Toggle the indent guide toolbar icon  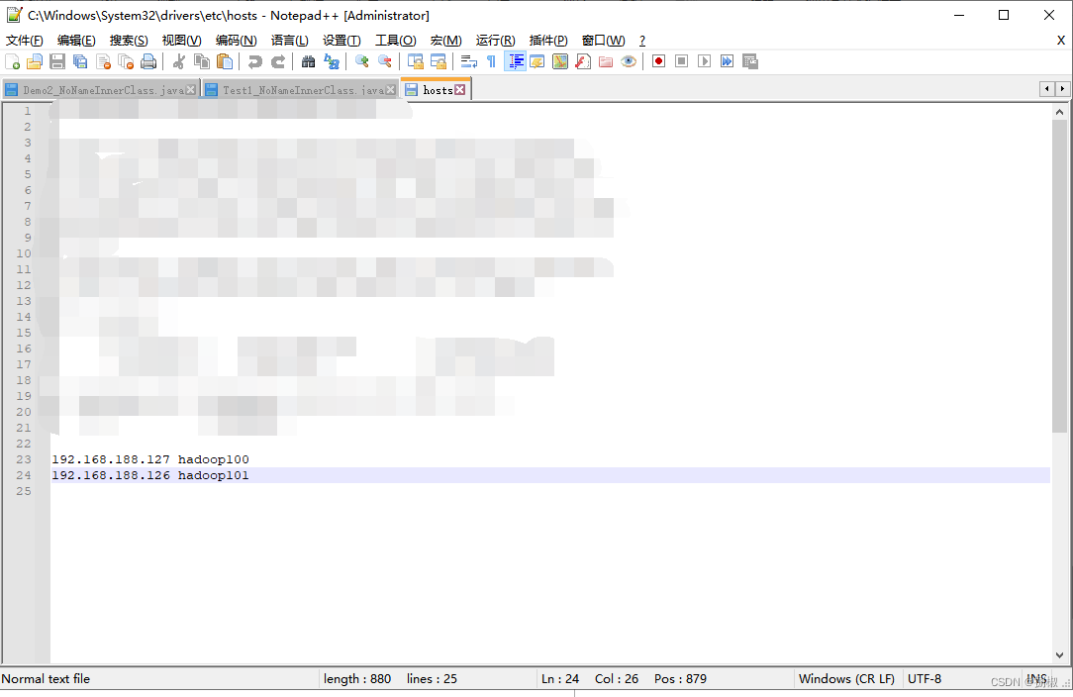click(x=515, y=61)
